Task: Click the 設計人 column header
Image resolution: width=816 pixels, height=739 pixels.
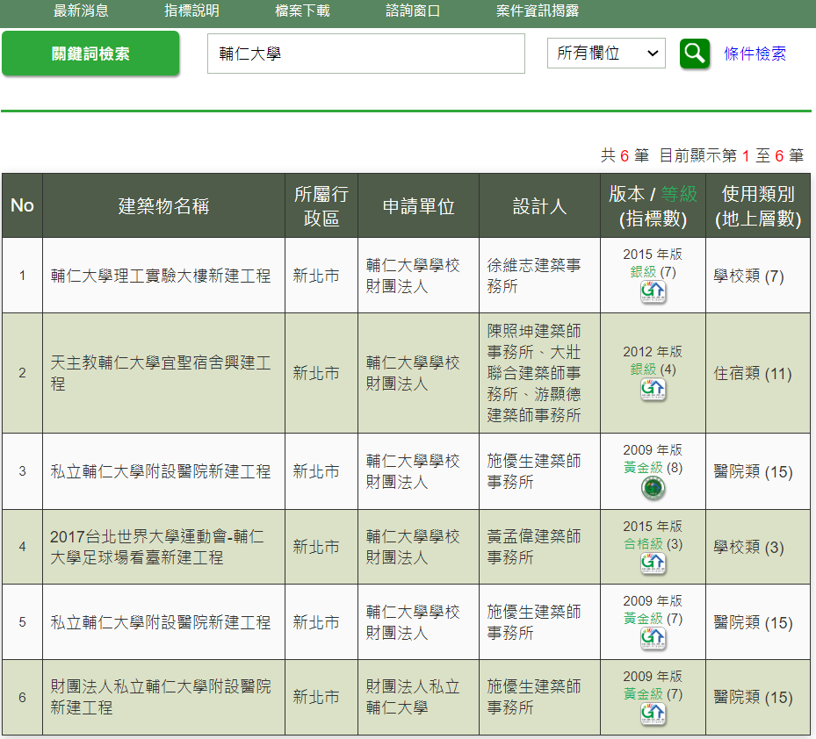Action: click(x=539, y=206)
